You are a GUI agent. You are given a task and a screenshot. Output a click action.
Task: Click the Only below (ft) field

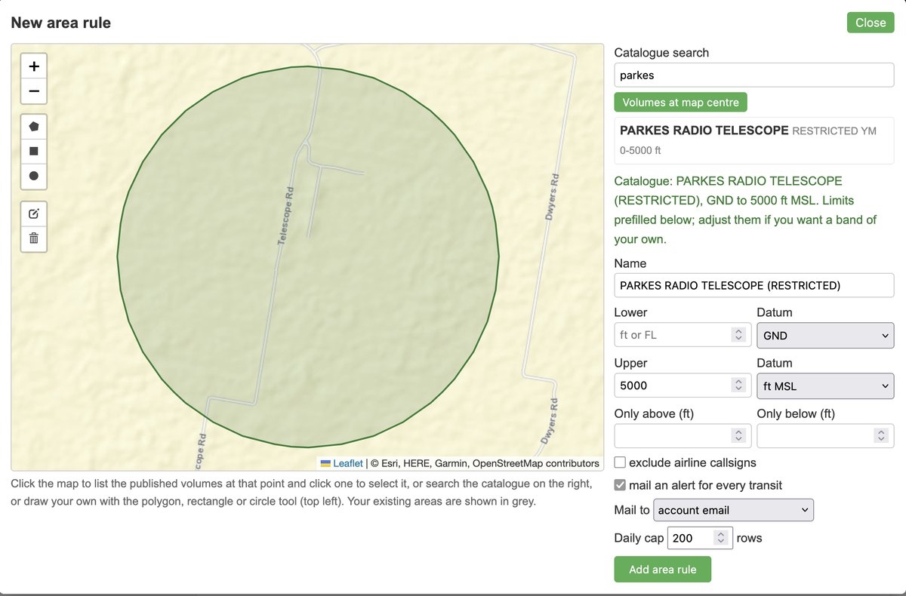(825, 436)
